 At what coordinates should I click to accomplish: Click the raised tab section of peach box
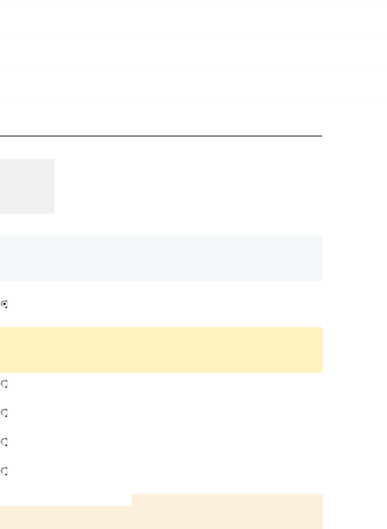[227, 499]
